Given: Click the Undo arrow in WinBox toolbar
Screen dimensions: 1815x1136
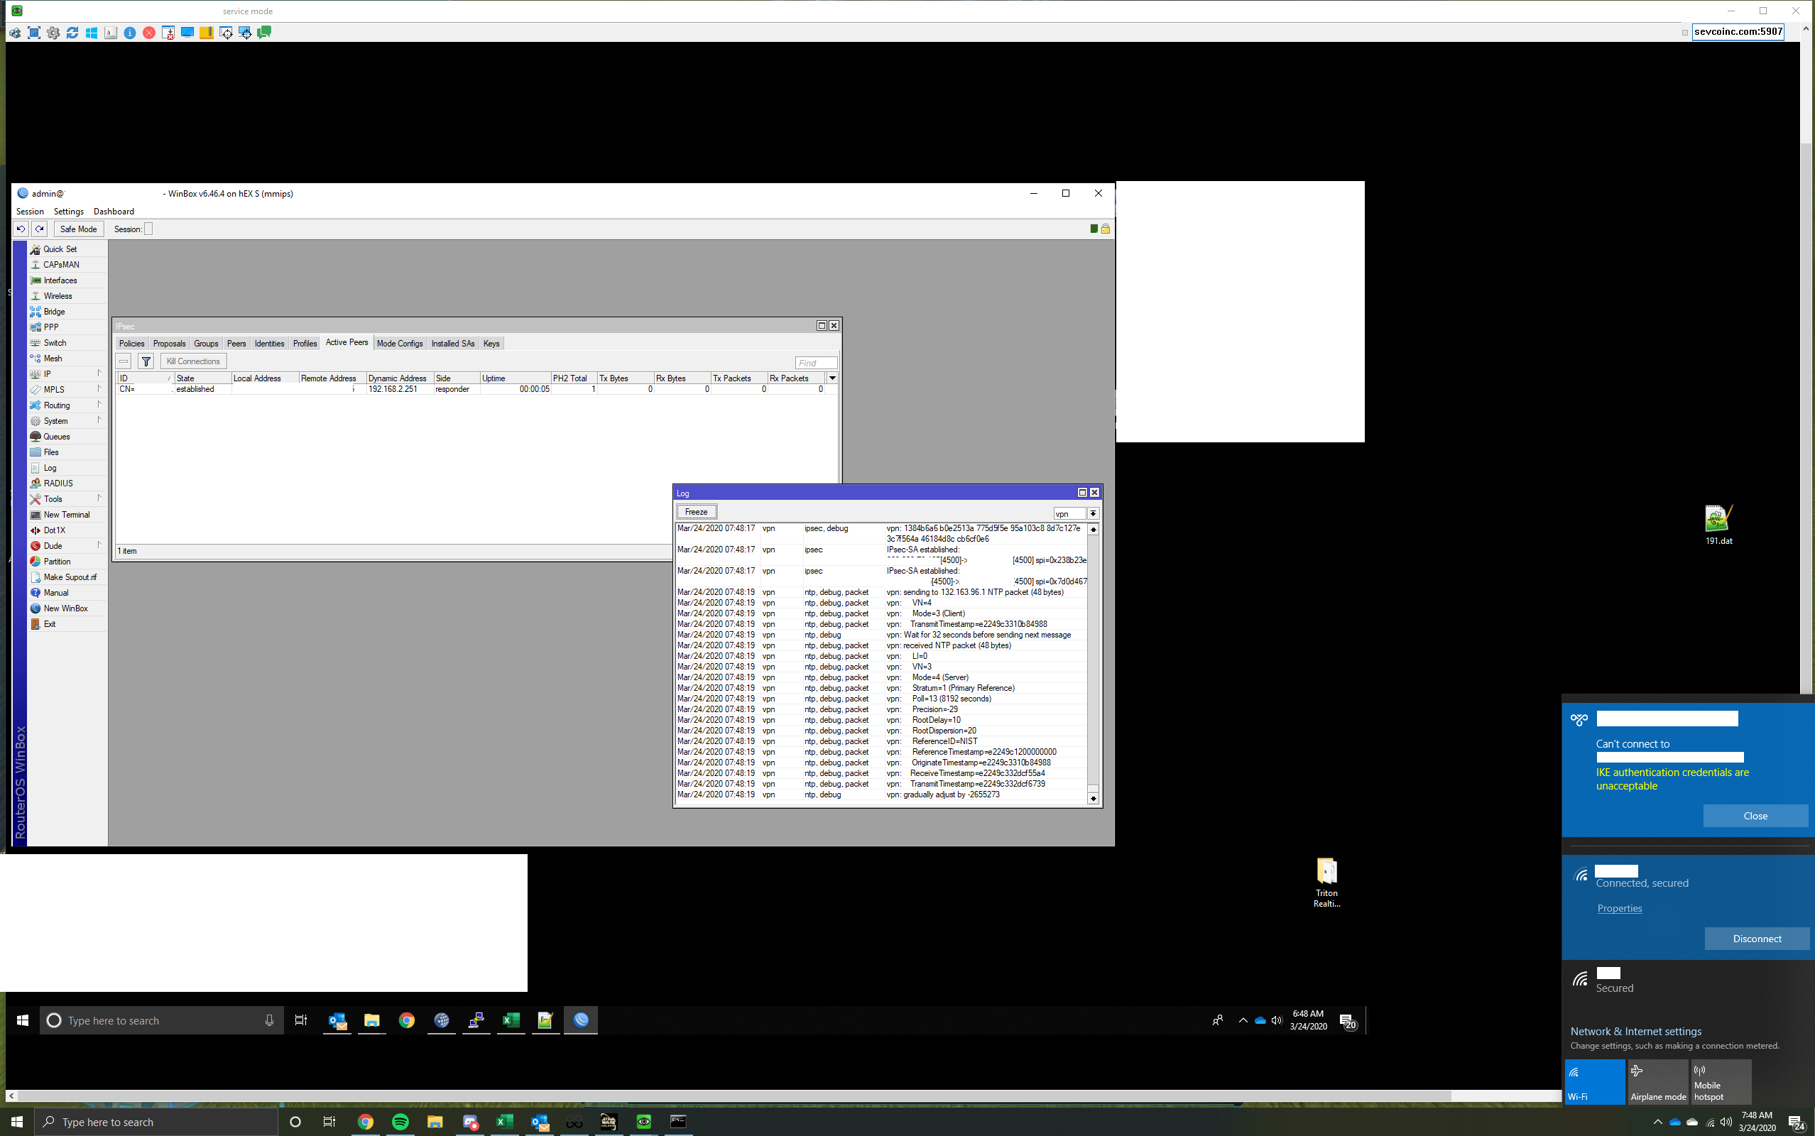Looking at the screenshot, I should (21, 229).
